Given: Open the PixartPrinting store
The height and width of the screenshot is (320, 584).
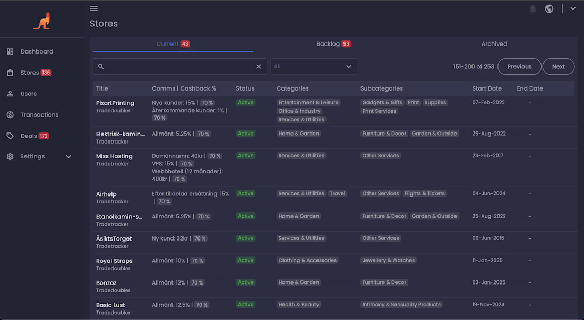Looking at the screenshot, I should (115, 103).
